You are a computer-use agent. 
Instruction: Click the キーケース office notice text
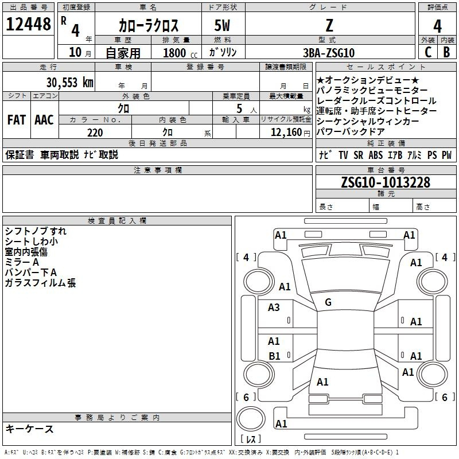point(30,429)
